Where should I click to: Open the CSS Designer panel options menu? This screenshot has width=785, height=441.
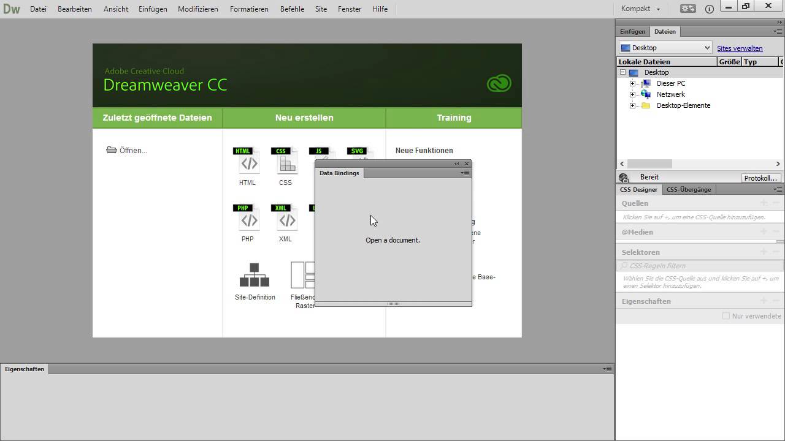(778, 189)
